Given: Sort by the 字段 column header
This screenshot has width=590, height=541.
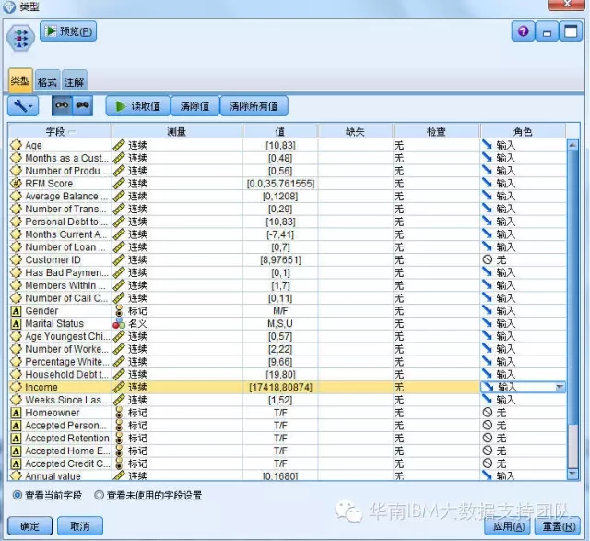Looking at the screenshot, I should (x=59, y=131).
